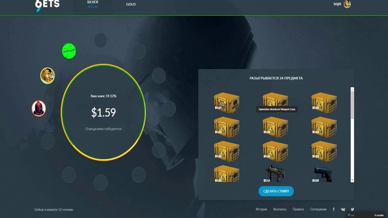Click the items list scrollbar up arrow
388x218 pixels.
tap(352, 89)
